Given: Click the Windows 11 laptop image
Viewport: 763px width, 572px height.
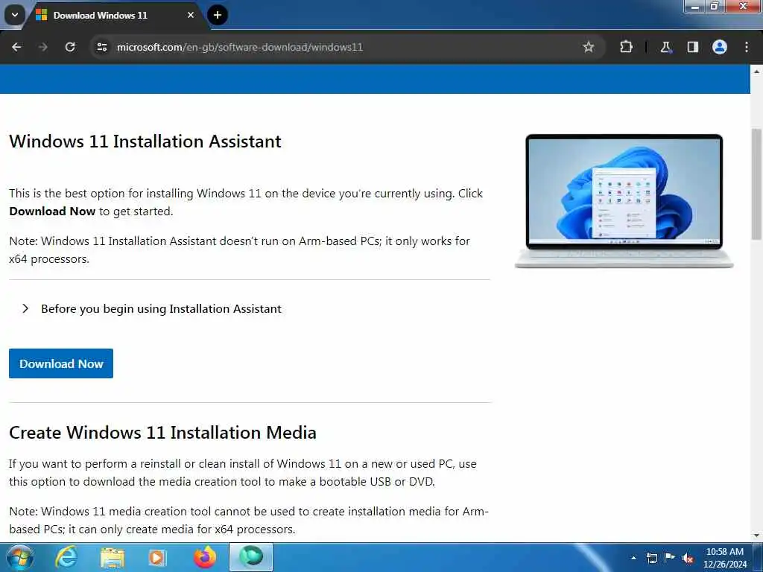Looking at the screenshot, I should click(624, 201).
